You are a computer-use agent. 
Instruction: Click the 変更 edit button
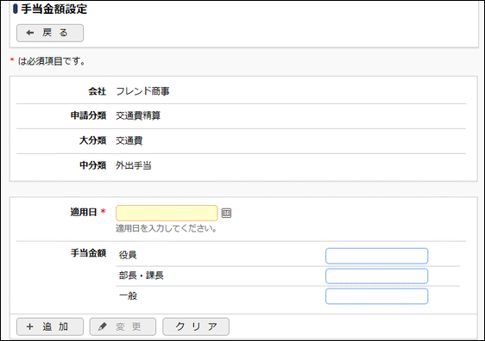point(123,326)
